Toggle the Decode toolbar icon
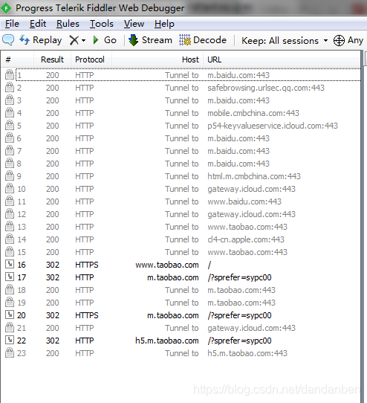The height and width of the screenshot is (403, 367). (185, 40)
